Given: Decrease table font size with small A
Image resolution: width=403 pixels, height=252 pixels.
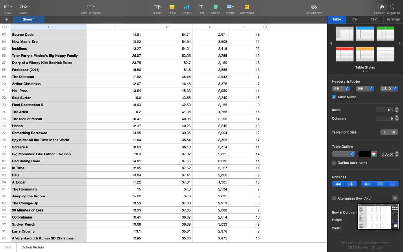Looking at the screenshot, I should (x=385, y=132).
